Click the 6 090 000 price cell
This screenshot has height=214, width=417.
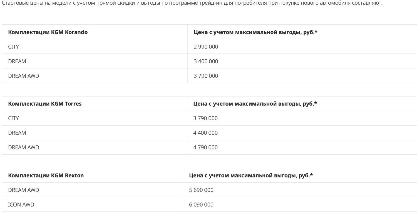point(201,205)
